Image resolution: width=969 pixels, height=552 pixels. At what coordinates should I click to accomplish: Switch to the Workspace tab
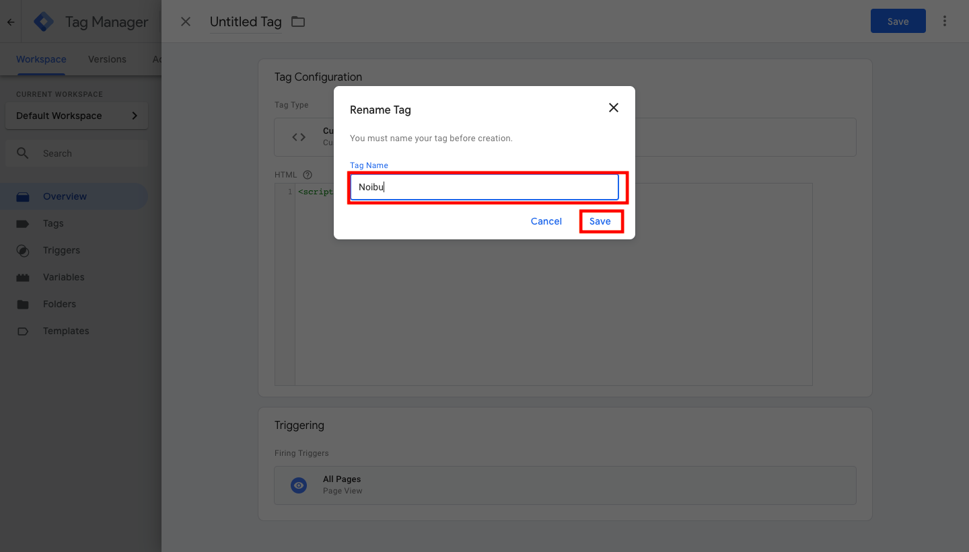(41, 59)
